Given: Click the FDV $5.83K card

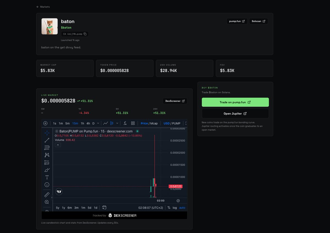Looking at the screenshot, I should [x=244, y=68].
